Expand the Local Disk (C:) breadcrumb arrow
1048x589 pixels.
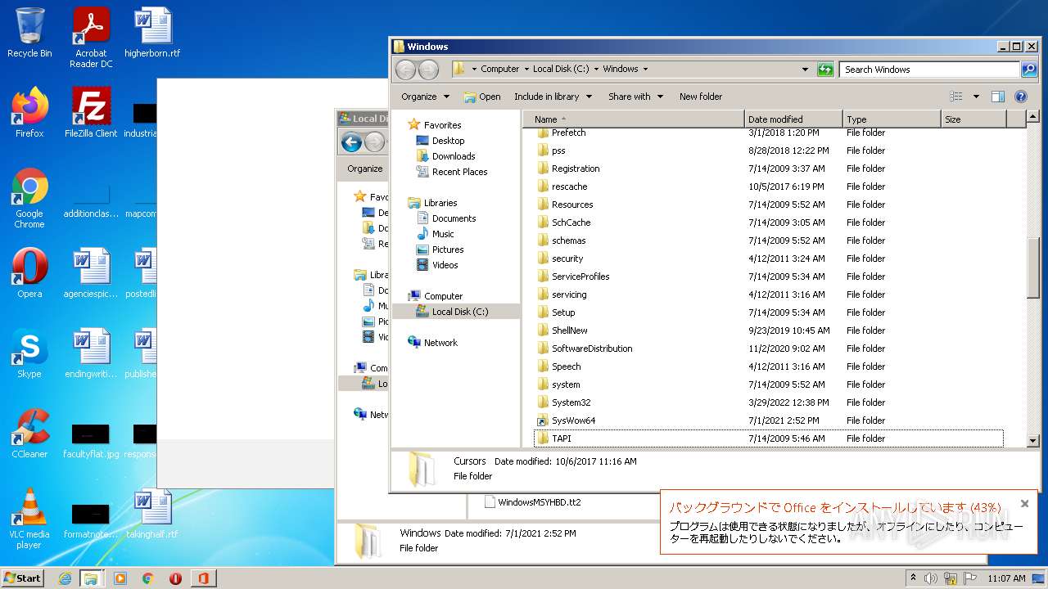(x=596, y=70)
